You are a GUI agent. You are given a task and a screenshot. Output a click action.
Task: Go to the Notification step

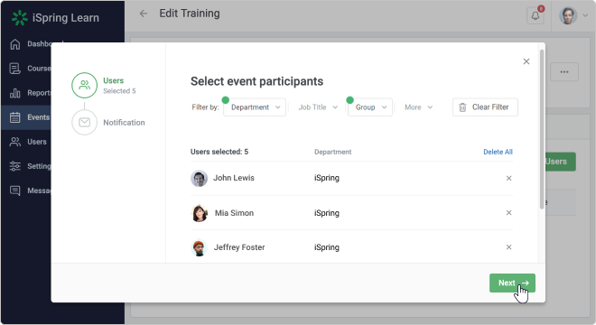pyautogui.click(x=108, y=123)
